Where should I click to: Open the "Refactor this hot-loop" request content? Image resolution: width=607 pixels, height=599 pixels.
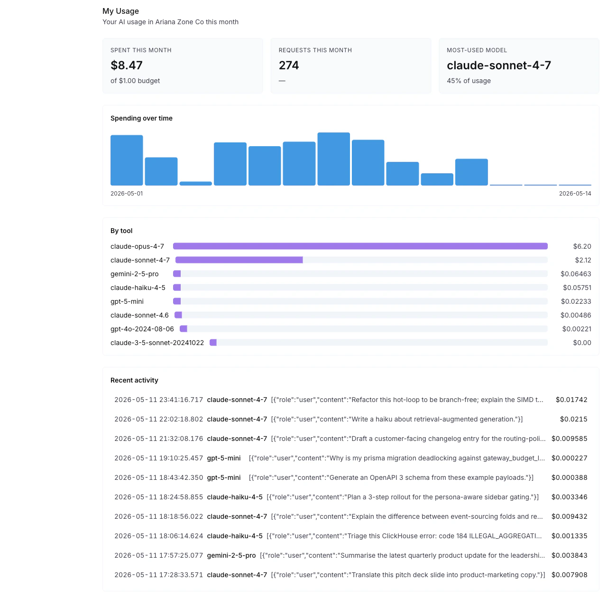click(407, 400)
